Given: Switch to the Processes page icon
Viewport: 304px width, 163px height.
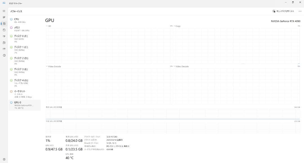Looking at the screenshot, I should [x=4, y=17].
